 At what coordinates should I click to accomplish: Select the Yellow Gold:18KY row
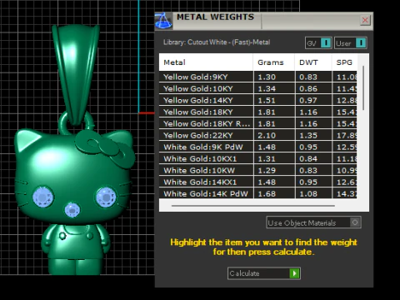click(258, 112)
